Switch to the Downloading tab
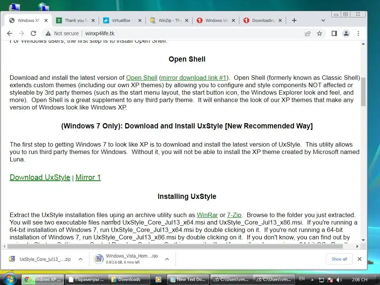Image resolution: width=380 pixels, height=285 pixels. pos(262,21)
